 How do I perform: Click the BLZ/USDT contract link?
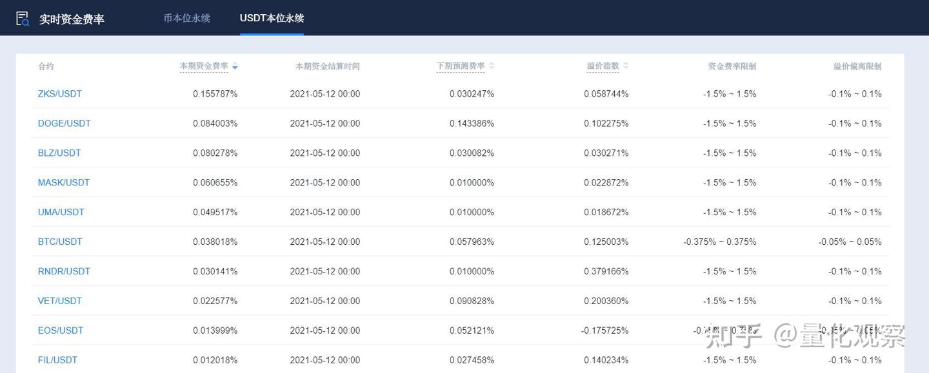pos(59,153)
